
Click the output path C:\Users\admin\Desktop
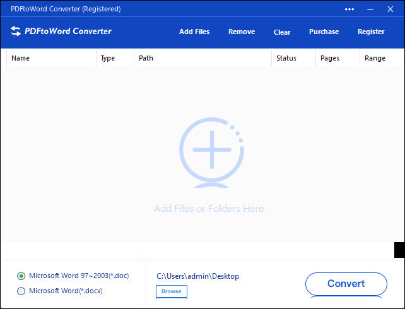(197, 276)
